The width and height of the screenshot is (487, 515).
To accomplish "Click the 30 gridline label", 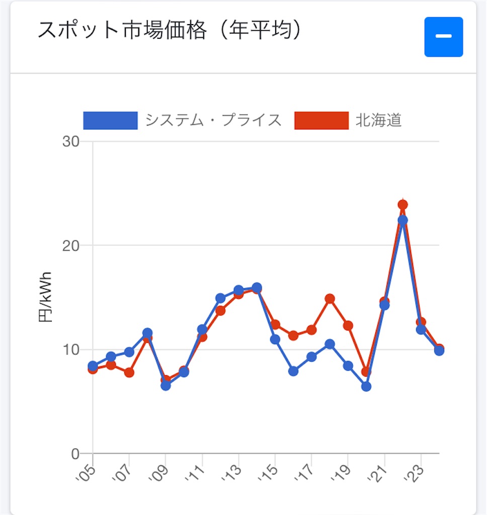I will (x=71, y=140).
